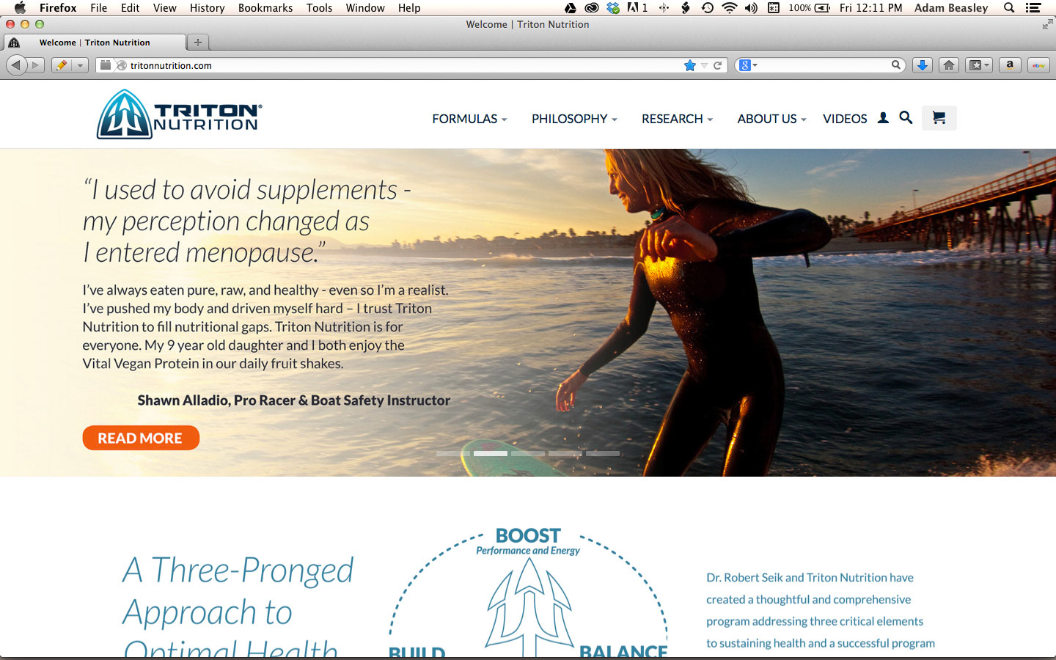Open the Wi-Fi status menu
This screenshot has width=1056, height=660.
(729, 8)
